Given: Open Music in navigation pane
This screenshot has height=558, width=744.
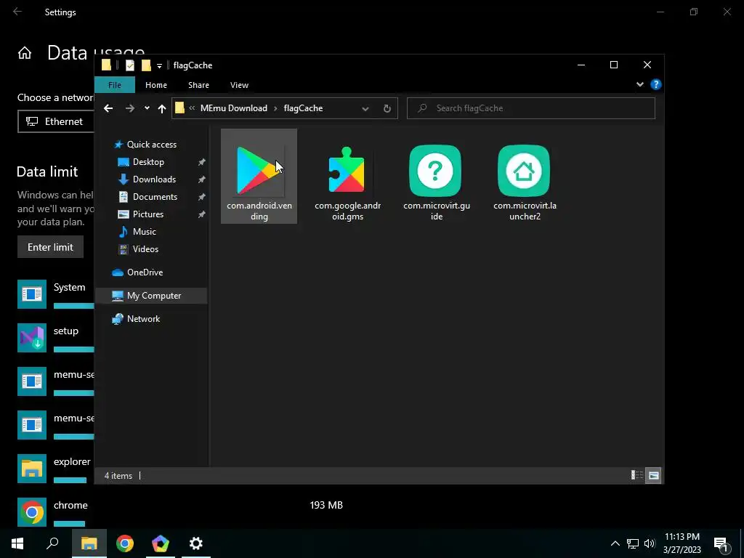Looking at the screenshot, I should [x=145, y=232].
